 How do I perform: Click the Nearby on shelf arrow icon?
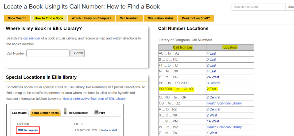(x=99, y=130)
